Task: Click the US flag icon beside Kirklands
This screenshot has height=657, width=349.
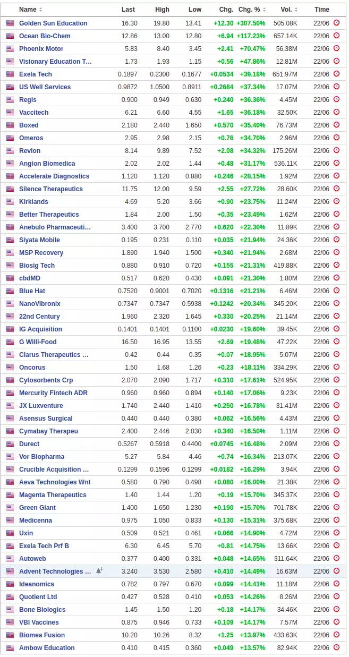Action: [x=10, y=202]
